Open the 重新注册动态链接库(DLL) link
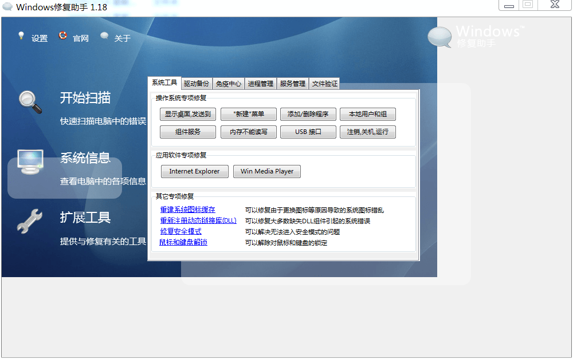The height and width of the screenshot is (359, 573). [198, 220]
